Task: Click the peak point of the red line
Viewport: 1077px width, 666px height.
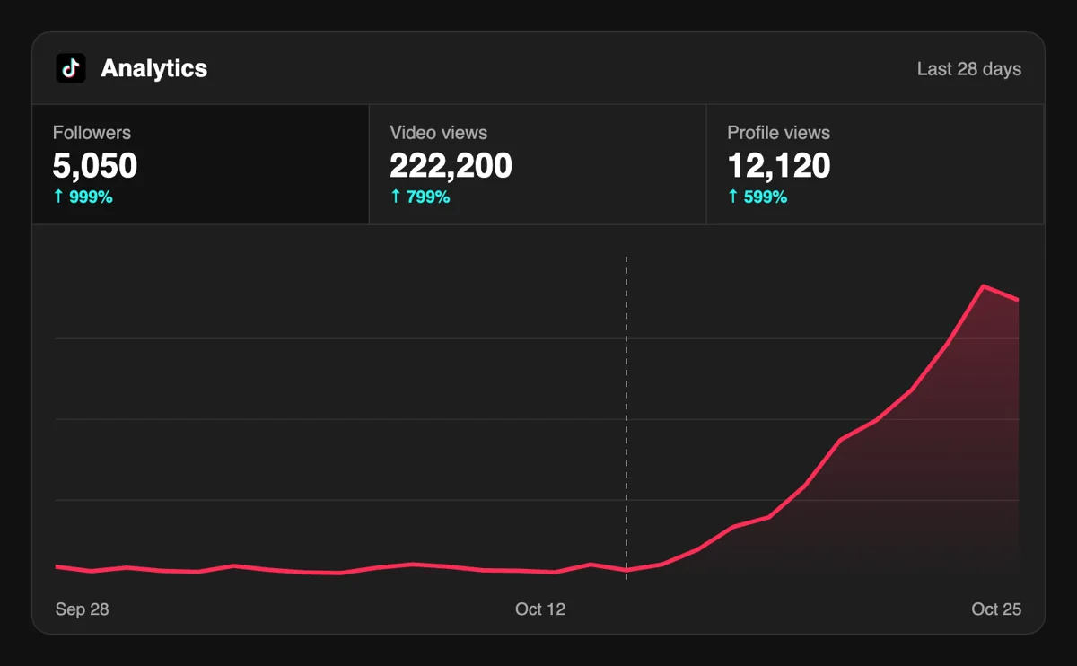Action: click(x=984, y=286)
